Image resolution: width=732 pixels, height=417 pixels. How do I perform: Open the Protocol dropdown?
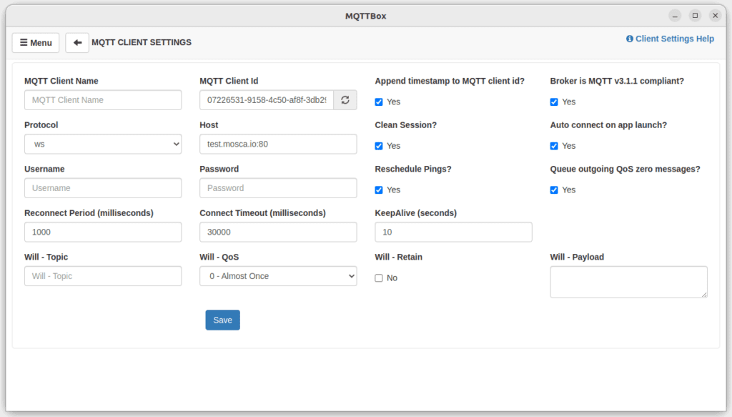[x=102, y=144]
